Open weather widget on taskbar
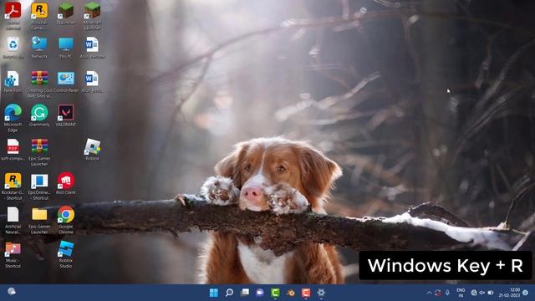 tap(12, 292)
